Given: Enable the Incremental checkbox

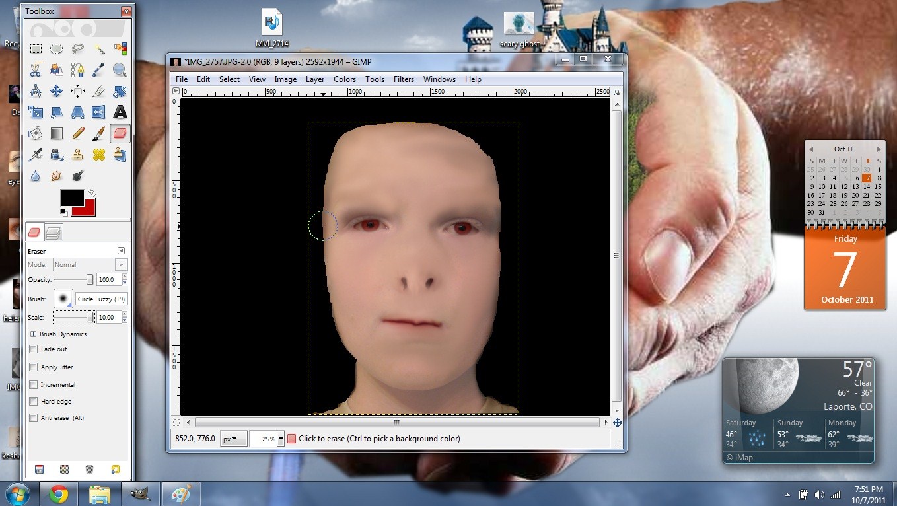Looking at the screenshot, I should (x=34, y=385).
